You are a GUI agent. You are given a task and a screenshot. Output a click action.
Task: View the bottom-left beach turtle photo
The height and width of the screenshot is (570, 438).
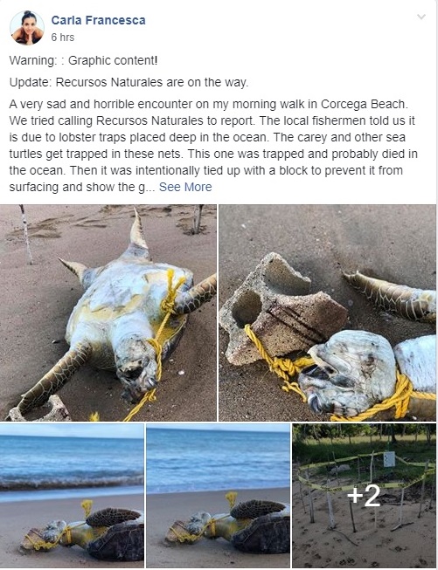click(x=72, y=496)
